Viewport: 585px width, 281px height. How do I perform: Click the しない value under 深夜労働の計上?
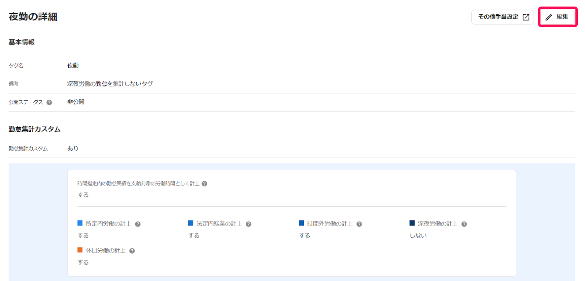[x=418, y=235]
